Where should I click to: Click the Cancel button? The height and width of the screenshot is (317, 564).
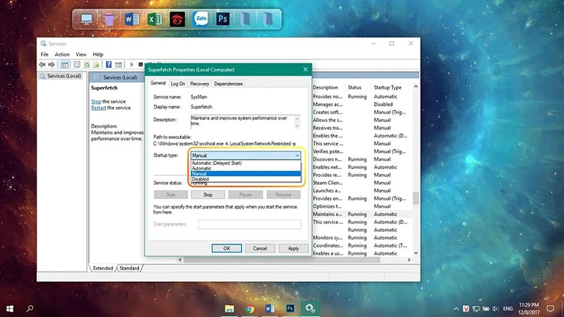260,248
